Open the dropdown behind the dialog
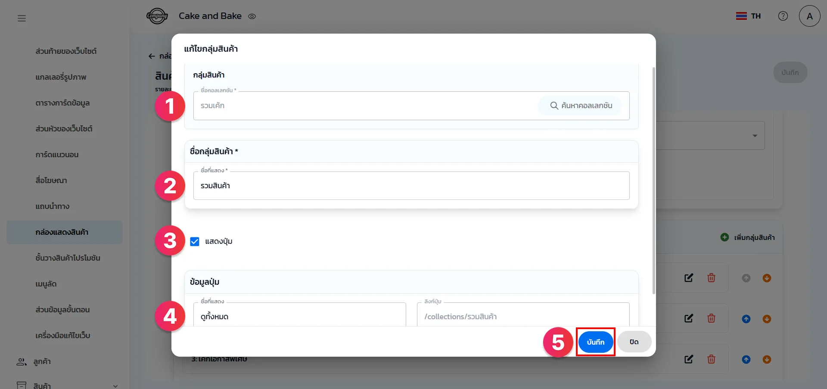 [754, 136]
